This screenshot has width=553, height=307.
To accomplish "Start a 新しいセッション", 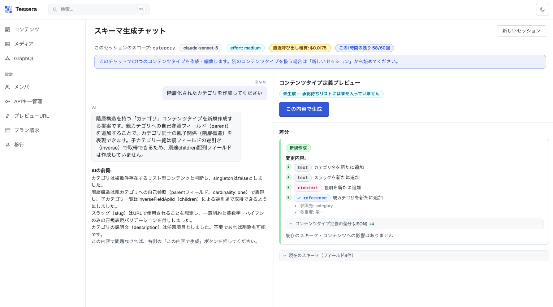I will [521, 31].
